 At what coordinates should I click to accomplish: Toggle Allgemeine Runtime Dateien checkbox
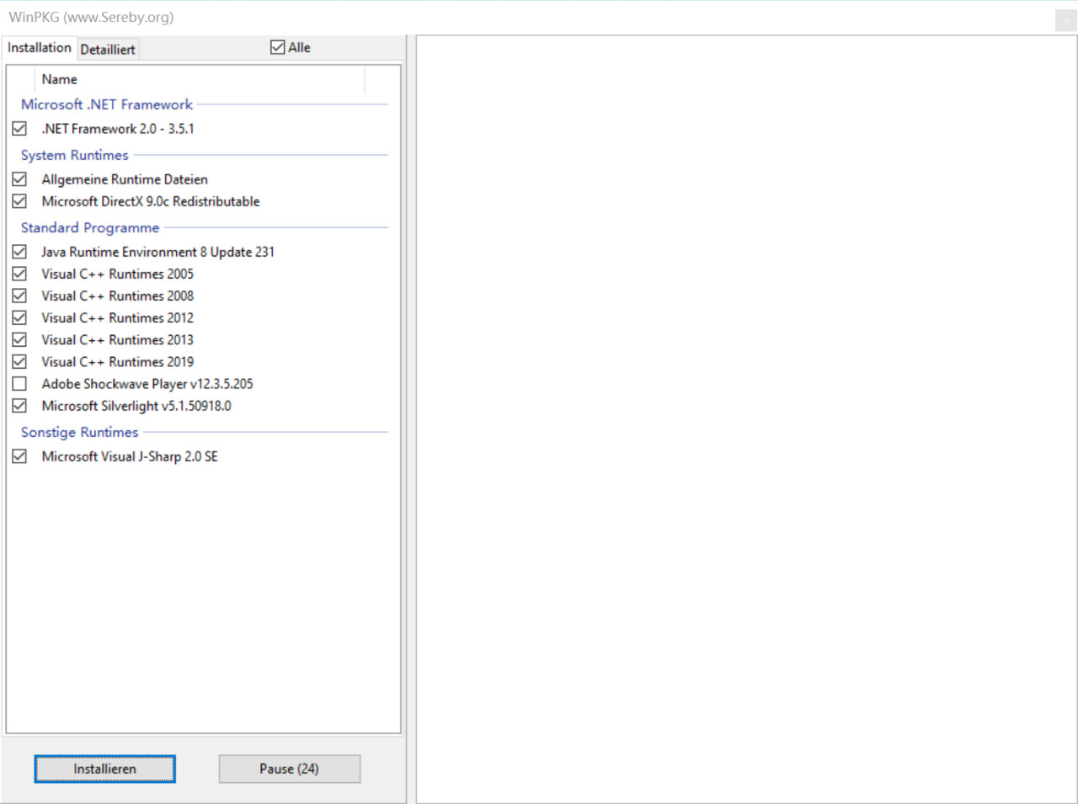19,179
